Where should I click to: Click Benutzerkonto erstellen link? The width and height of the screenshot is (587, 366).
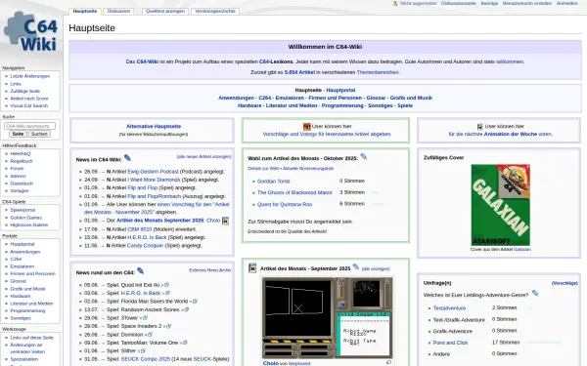[527, 3]
